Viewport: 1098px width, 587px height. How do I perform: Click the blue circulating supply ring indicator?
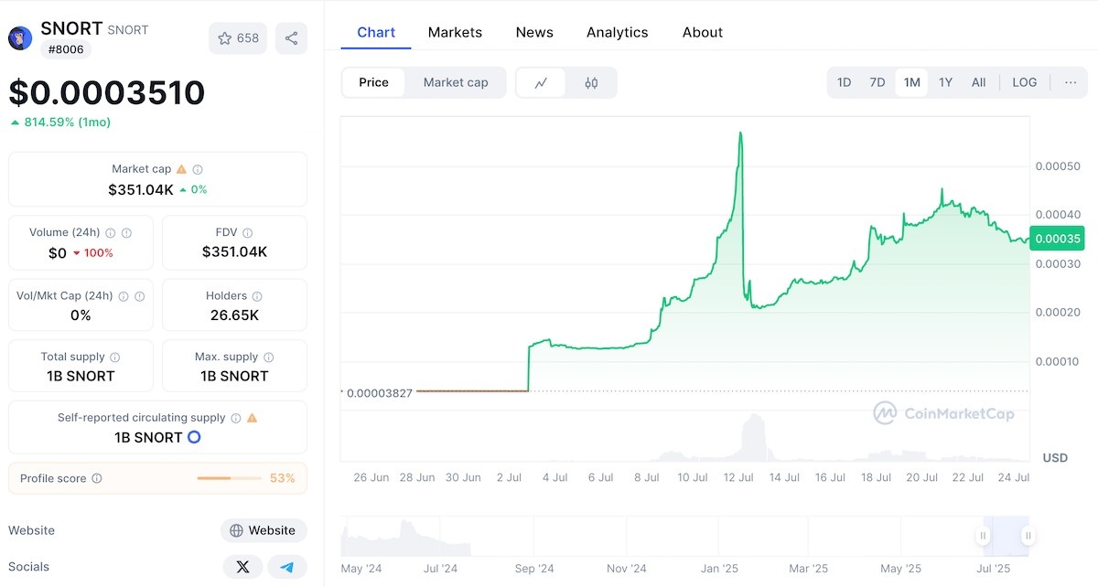click(x=194, y=437)
